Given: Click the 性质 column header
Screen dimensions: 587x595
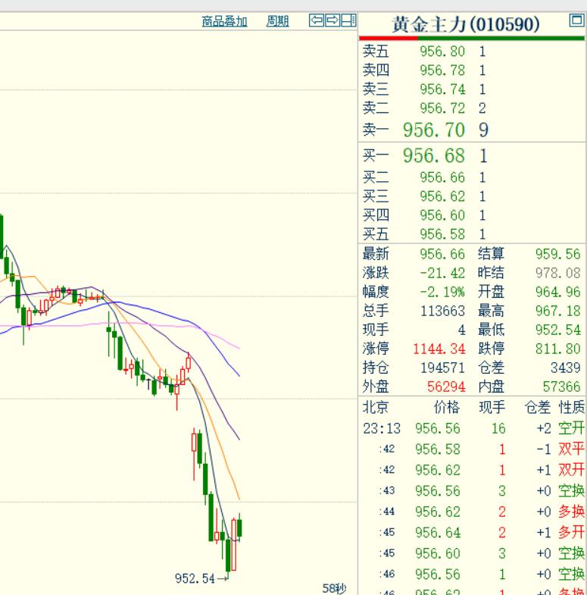Looking at the screenshot, I should (x=572, y=407).
